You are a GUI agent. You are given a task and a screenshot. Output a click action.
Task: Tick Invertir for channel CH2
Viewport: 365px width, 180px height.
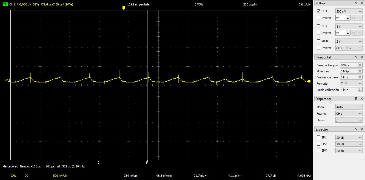click(x=318, y=33)
